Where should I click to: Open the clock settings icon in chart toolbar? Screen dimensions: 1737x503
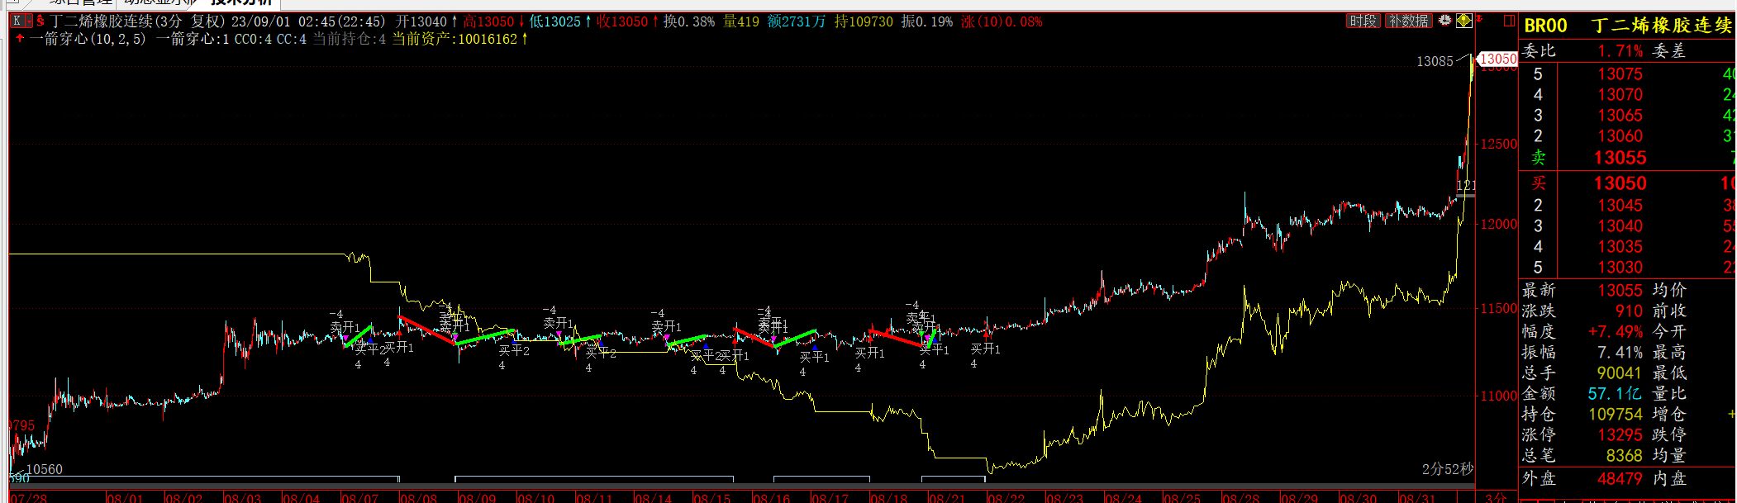pos(1444,21)
